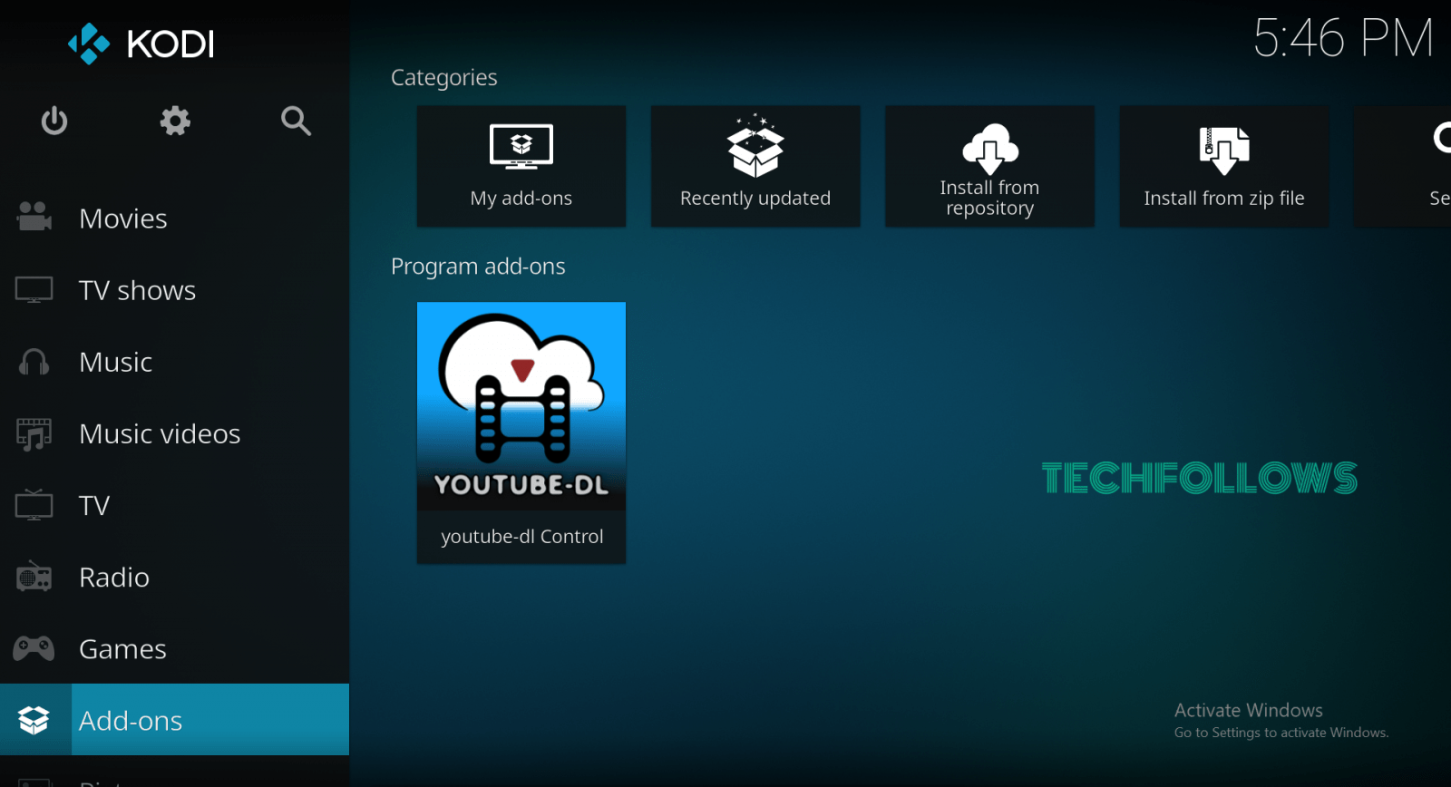
Task: Select the highlighted Add-ons menu item
Action: point(174,720)
